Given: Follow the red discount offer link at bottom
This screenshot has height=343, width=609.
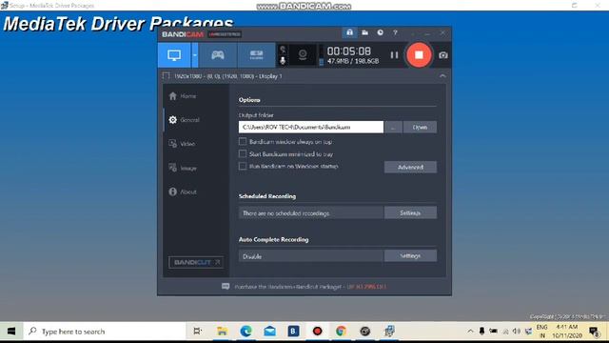Looking at the screenshot, I should tap(366, 287).
